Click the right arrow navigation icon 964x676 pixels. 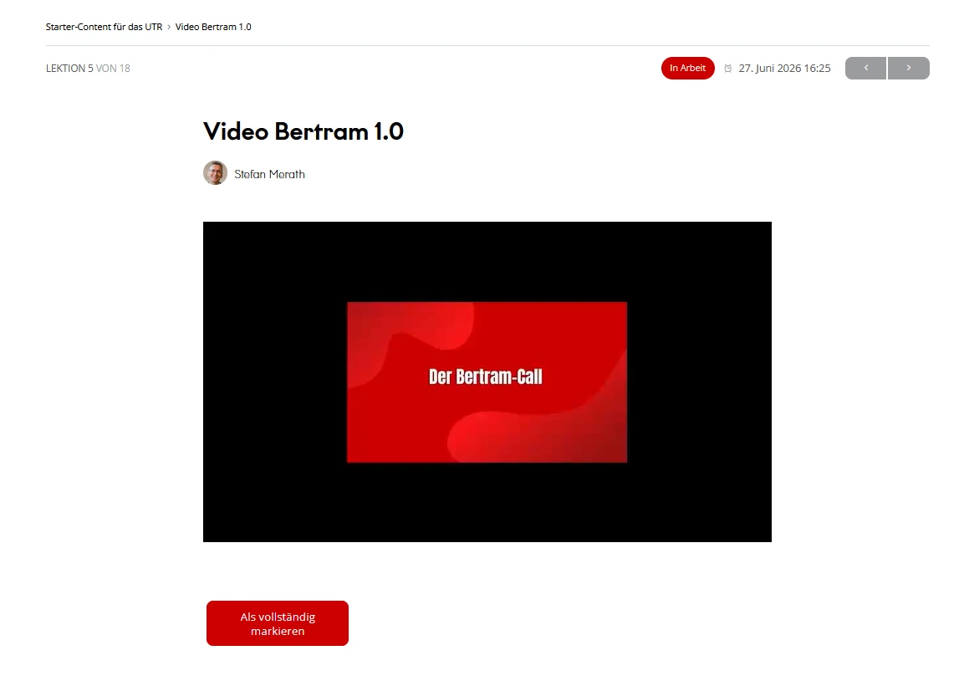pyautogui.click(x=908, y=68)
